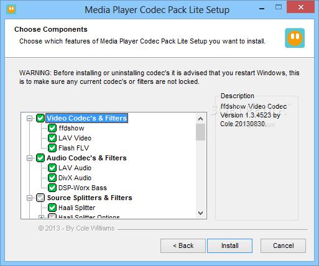This screenshot has height=266, width=319.
Task: Uncheck Audio Codec's & Filters checkbox
Action: (x=40, y=158)
